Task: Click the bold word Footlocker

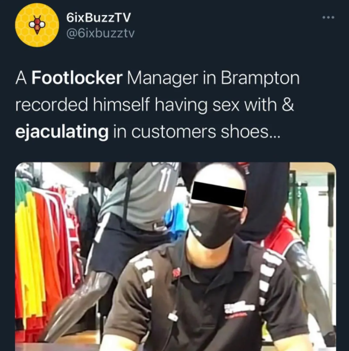Action: pyautogui.click(x=77, y=78)
